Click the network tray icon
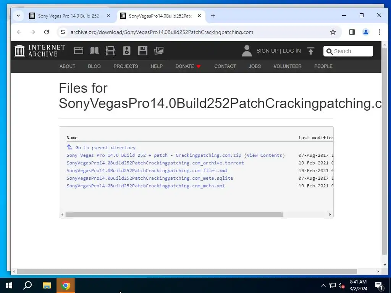Screen dimensions: 391x293 [x=333, y=285]
